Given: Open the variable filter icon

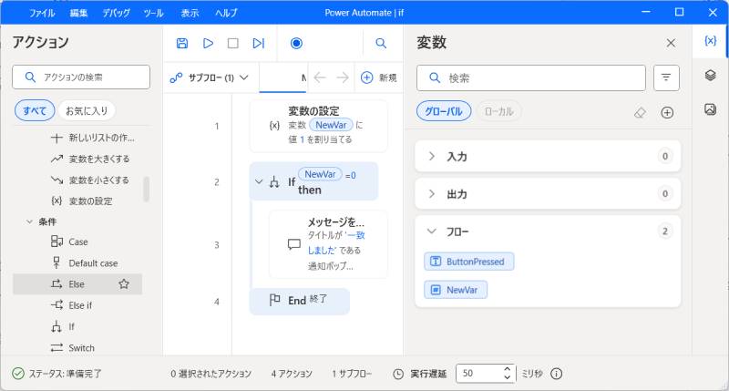Looking at the screenshot, I should (x=666, y=78).
